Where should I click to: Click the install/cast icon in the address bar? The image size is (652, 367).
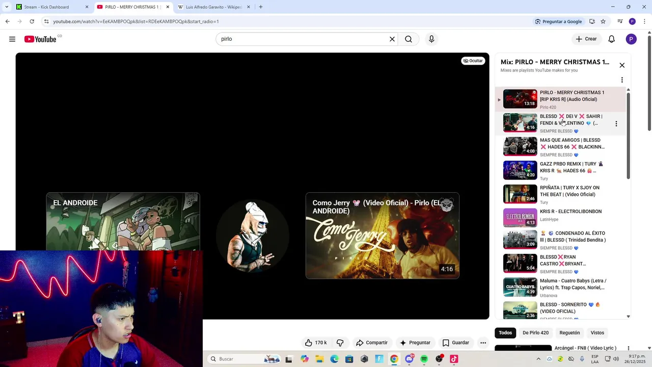[592, 21]
